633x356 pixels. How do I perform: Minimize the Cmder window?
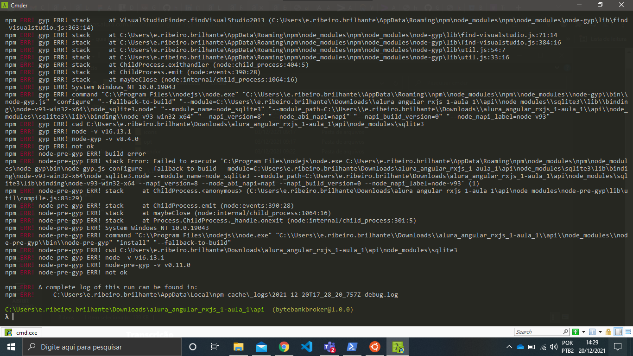(579, 5)
